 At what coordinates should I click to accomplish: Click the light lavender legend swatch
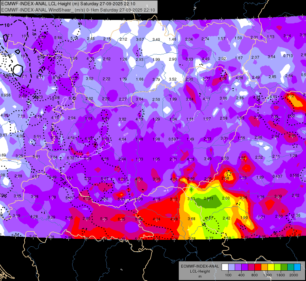[x=232, y=267]
